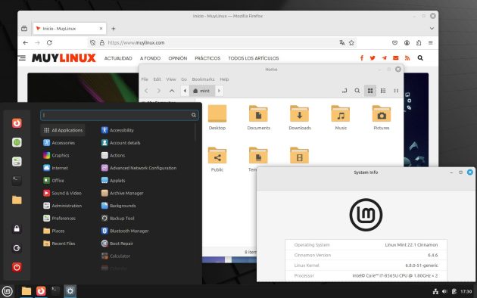Switch file manager to compact view
The image size is (477, 298).
pos(396,91)
